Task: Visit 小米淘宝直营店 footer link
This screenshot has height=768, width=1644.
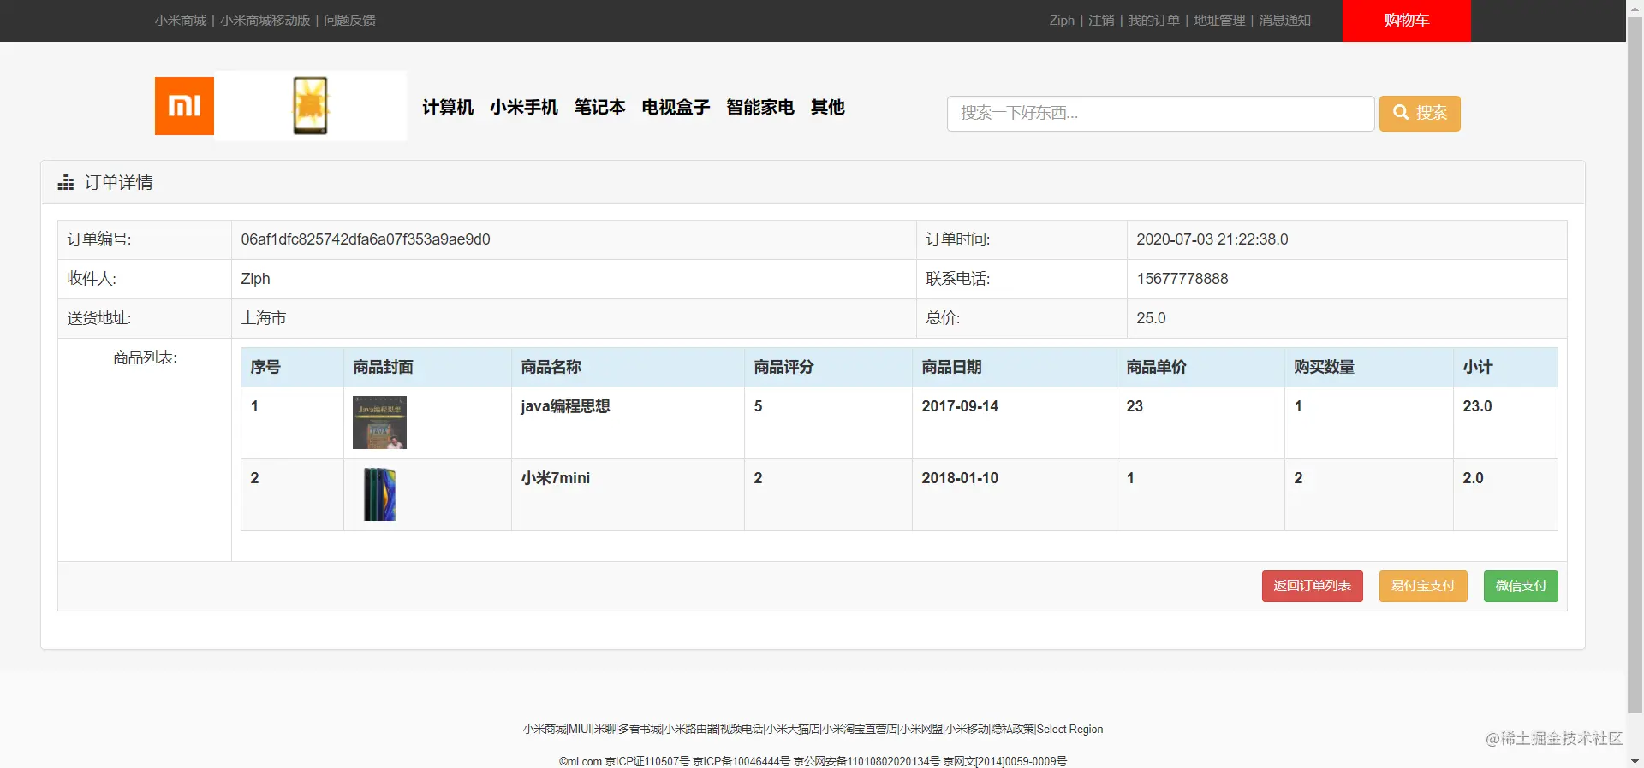Action: click(x=860, y=730)
